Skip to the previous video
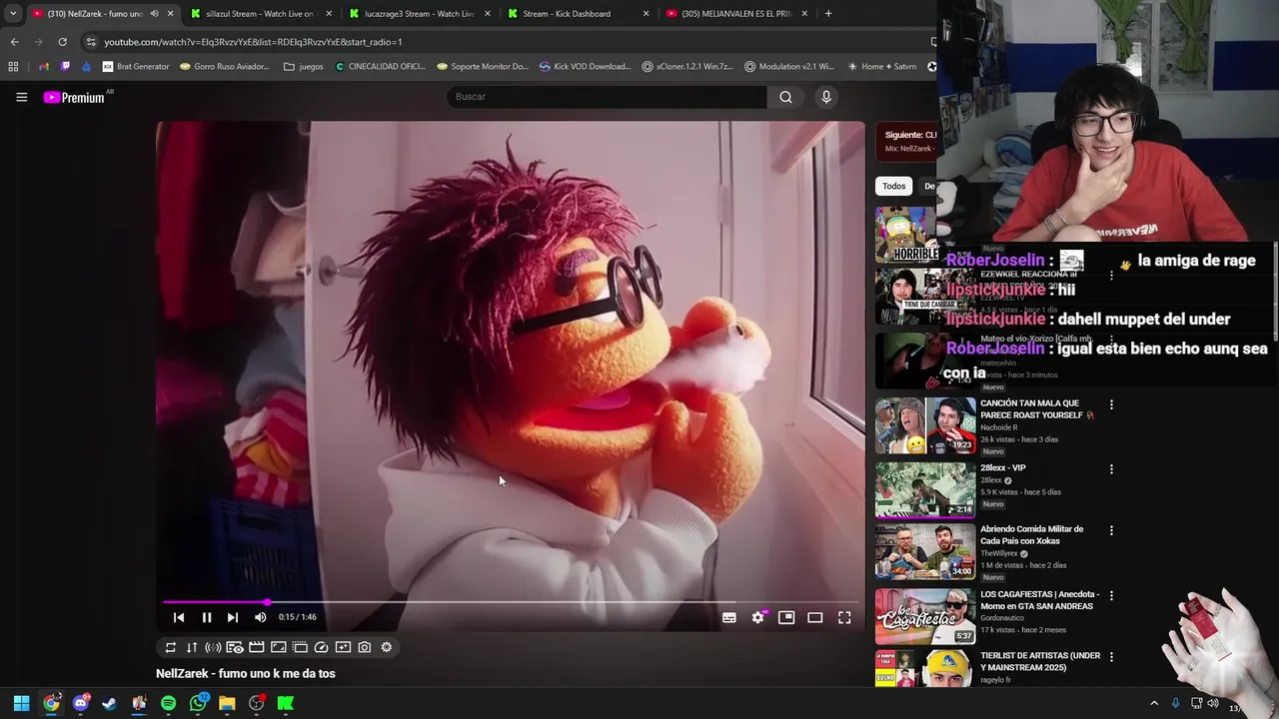Screen dimensions: 1279x719 click(x=179, y=617)
